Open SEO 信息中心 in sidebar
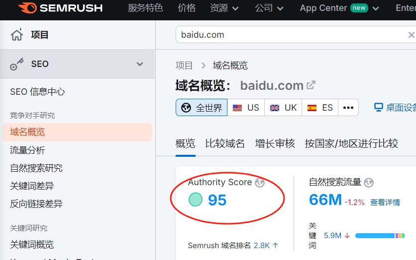 click(x=37, y=92)
